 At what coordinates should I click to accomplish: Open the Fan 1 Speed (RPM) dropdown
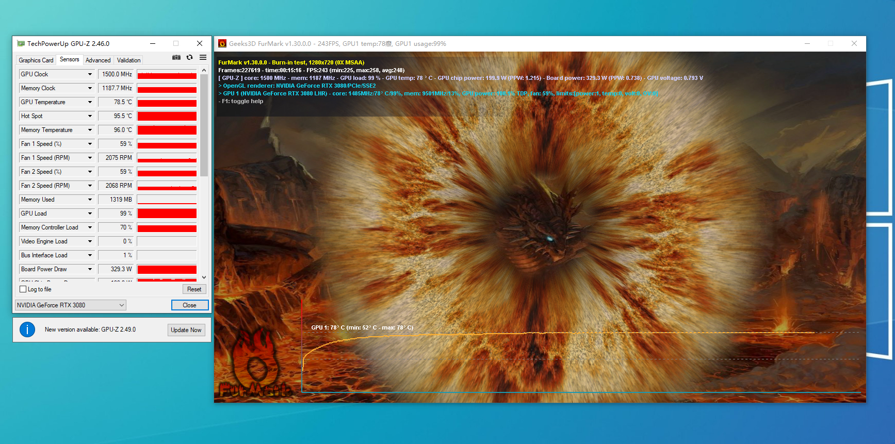click(x=90, y=158)
